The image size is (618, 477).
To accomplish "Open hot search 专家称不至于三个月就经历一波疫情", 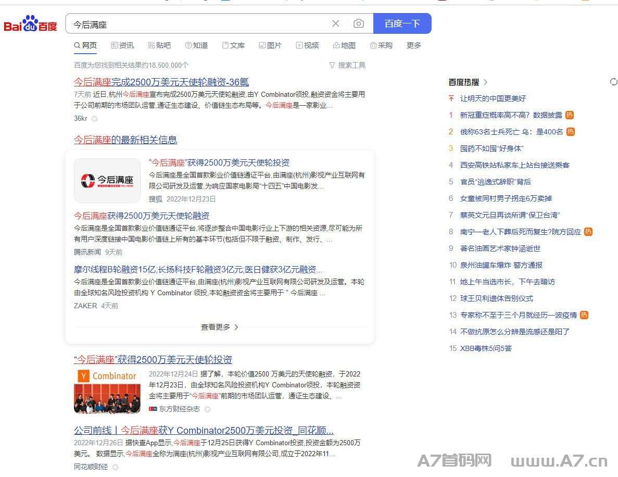I will click(x=519, y=315).
